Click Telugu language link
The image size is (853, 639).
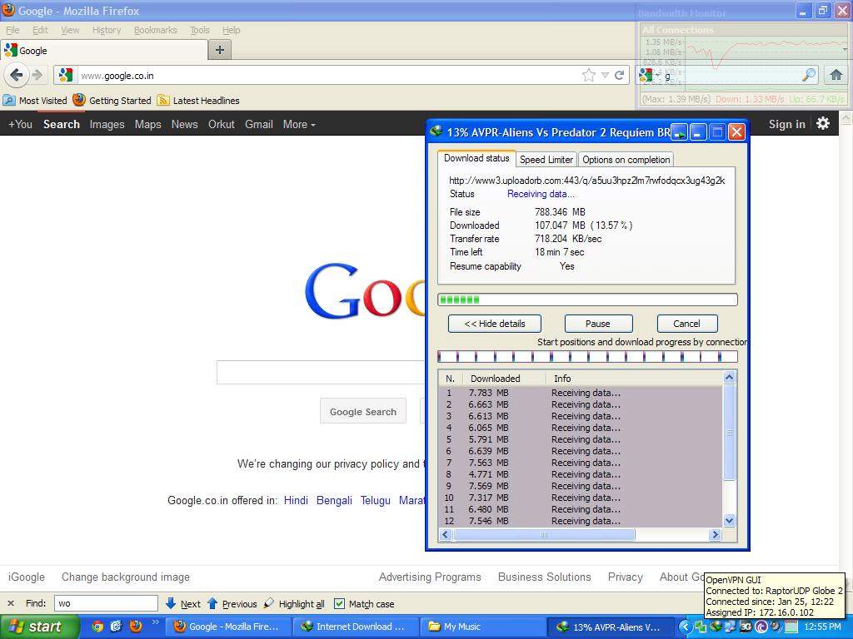coord(376,500)
